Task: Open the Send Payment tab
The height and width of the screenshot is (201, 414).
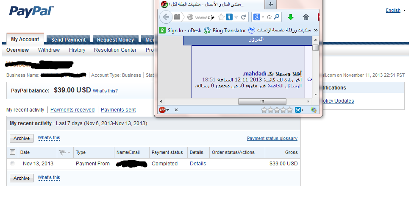Action: tap(68, 40)
